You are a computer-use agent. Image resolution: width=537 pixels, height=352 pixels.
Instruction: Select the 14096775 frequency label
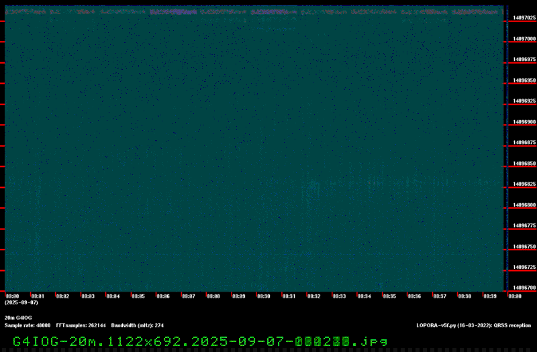coord(524,226)
